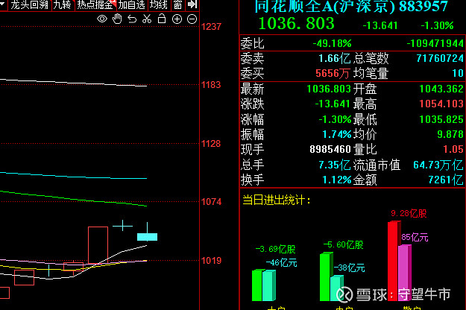Click the 委买 value 5656万
The image size is (466, 310).
[333, 73]
